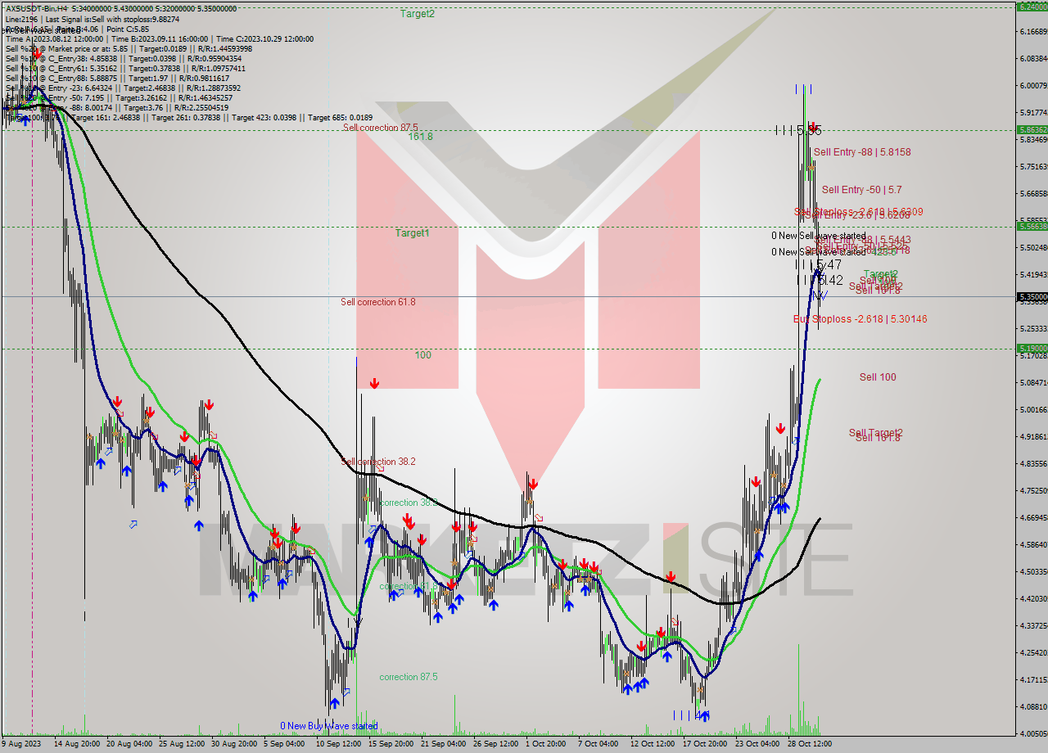Viewport: 1048px width, 753px height.
Task: Click the green 6.24000 price tag
Action: click(1032, 7)
